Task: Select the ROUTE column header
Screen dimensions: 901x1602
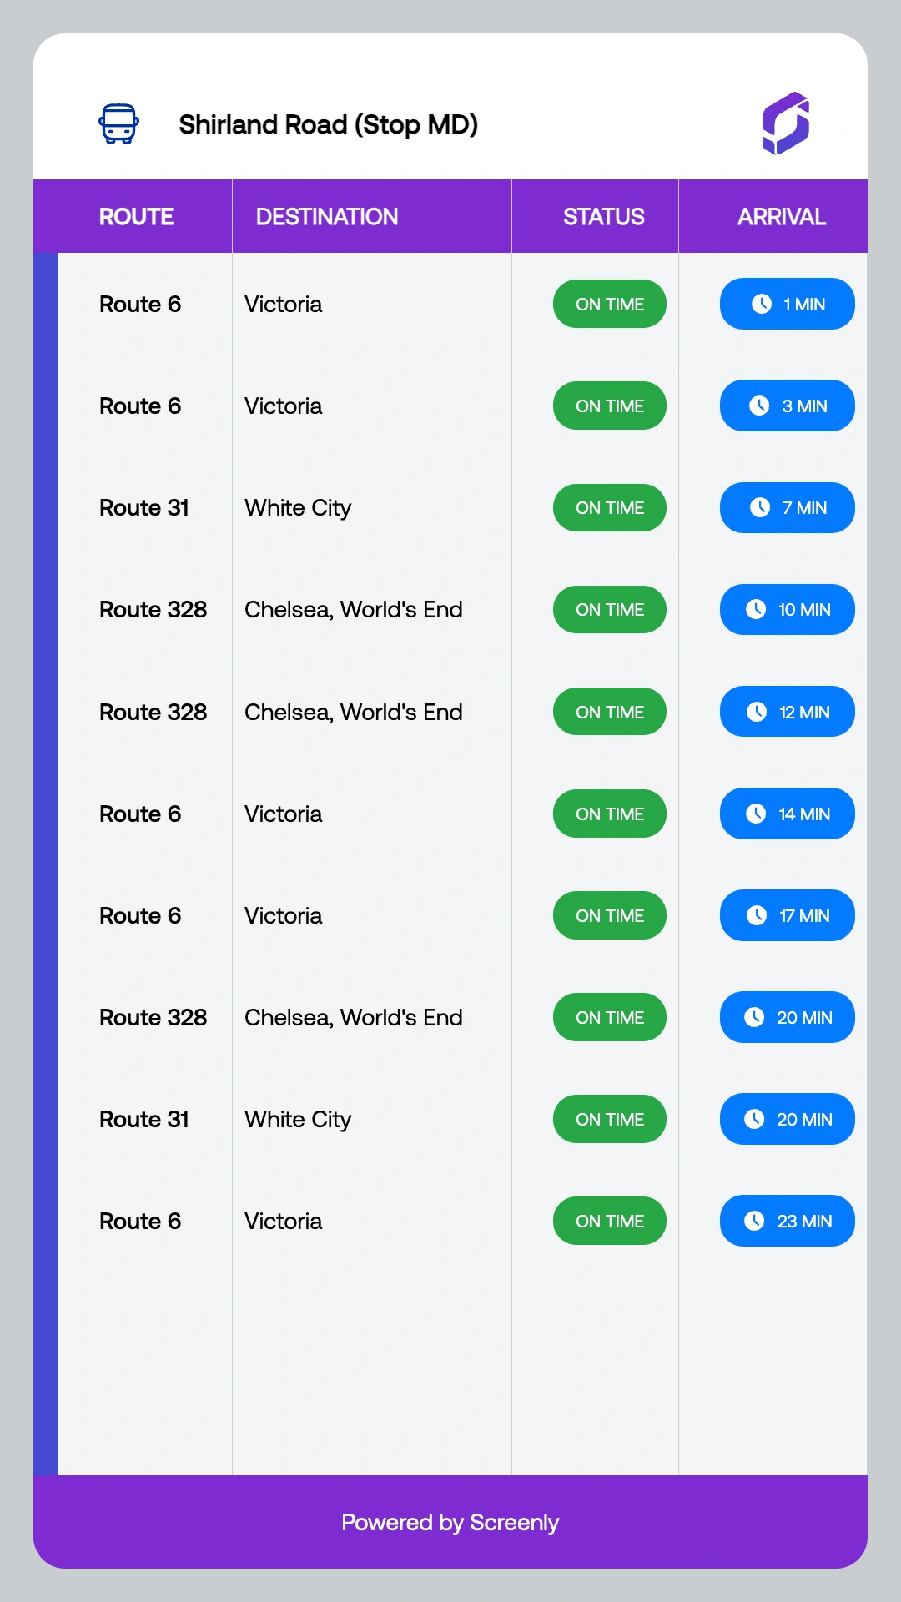Action: [136, 217]
